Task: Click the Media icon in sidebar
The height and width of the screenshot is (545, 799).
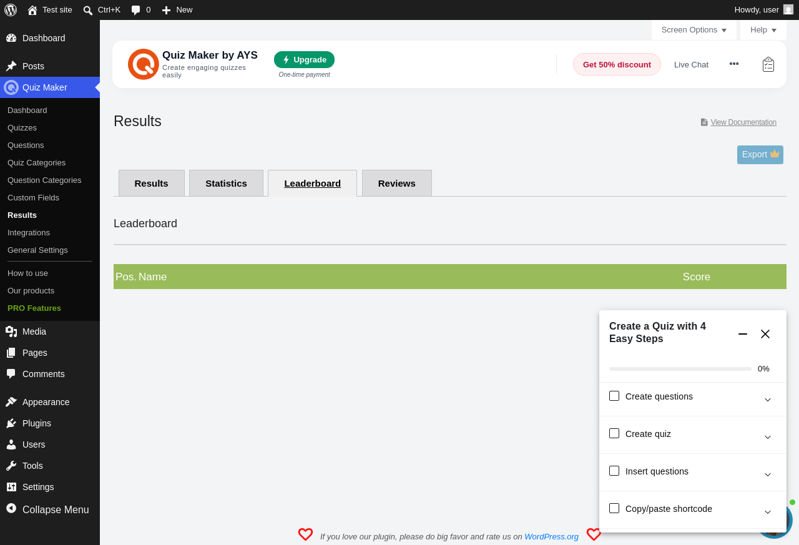Action: point(11,331)
